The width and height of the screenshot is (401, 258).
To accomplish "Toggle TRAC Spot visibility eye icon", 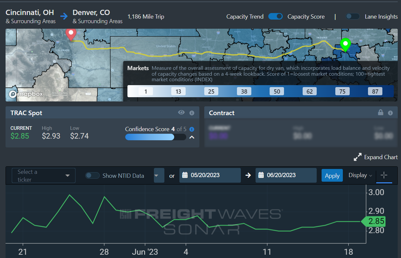I will (x=181, y=113).
